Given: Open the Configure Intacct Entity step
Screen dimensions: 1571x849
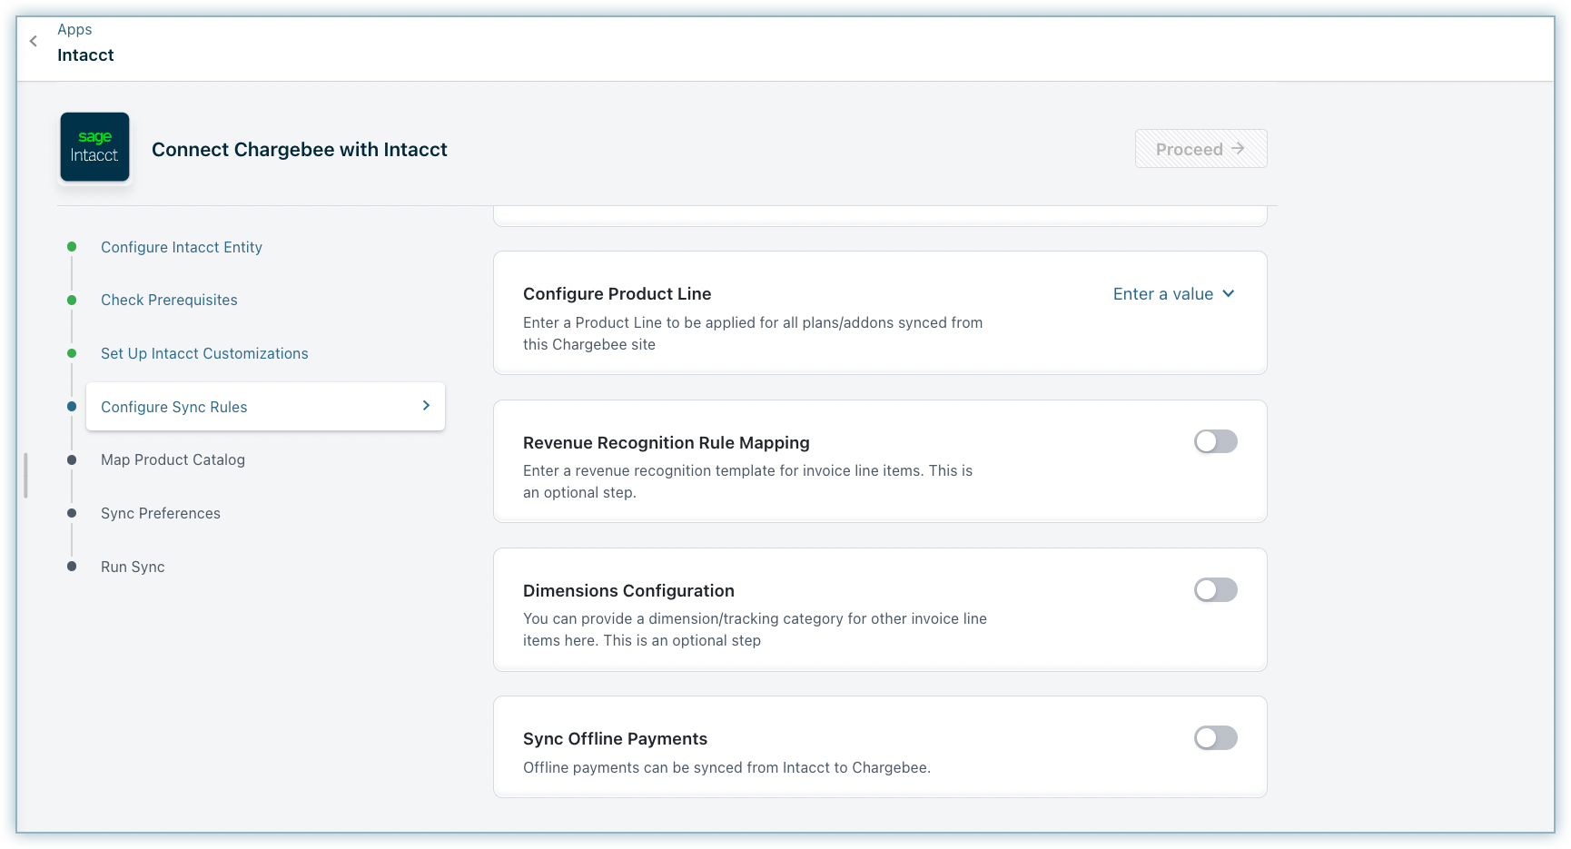Looking at the screenshot, I should [x=182, y=247].
